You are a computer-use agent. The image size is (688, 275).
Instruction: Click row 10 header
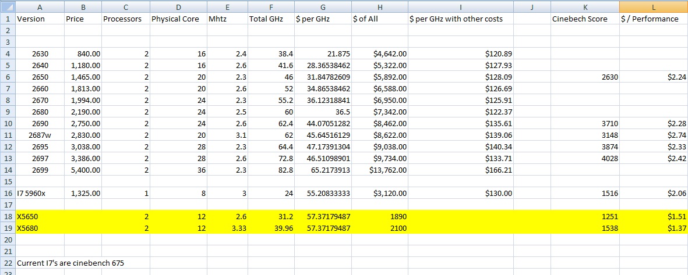(x=8, y=123)
